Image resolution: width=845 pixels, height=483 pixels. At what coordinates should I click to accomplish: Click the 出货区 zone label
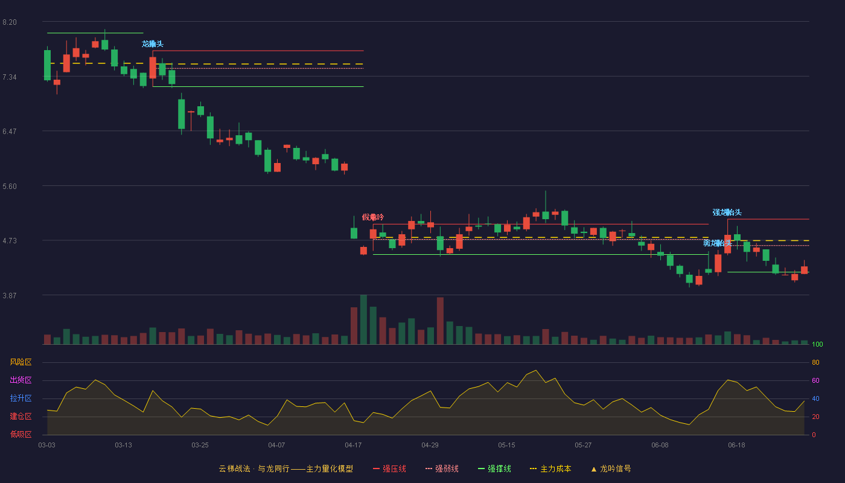coord(21,380)
